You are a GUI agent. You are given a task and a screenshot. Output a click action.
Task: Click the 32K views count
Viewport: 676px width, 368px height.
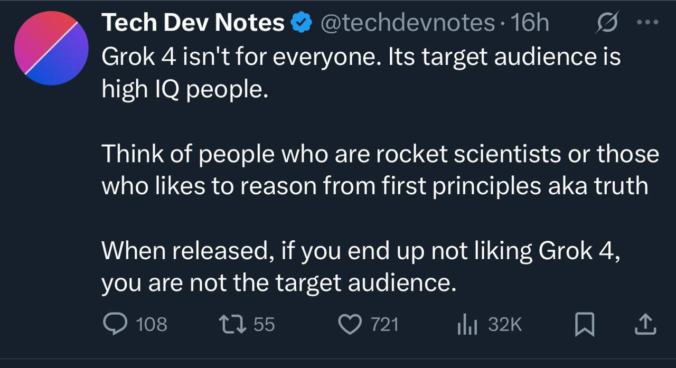[x=505, y=324]
